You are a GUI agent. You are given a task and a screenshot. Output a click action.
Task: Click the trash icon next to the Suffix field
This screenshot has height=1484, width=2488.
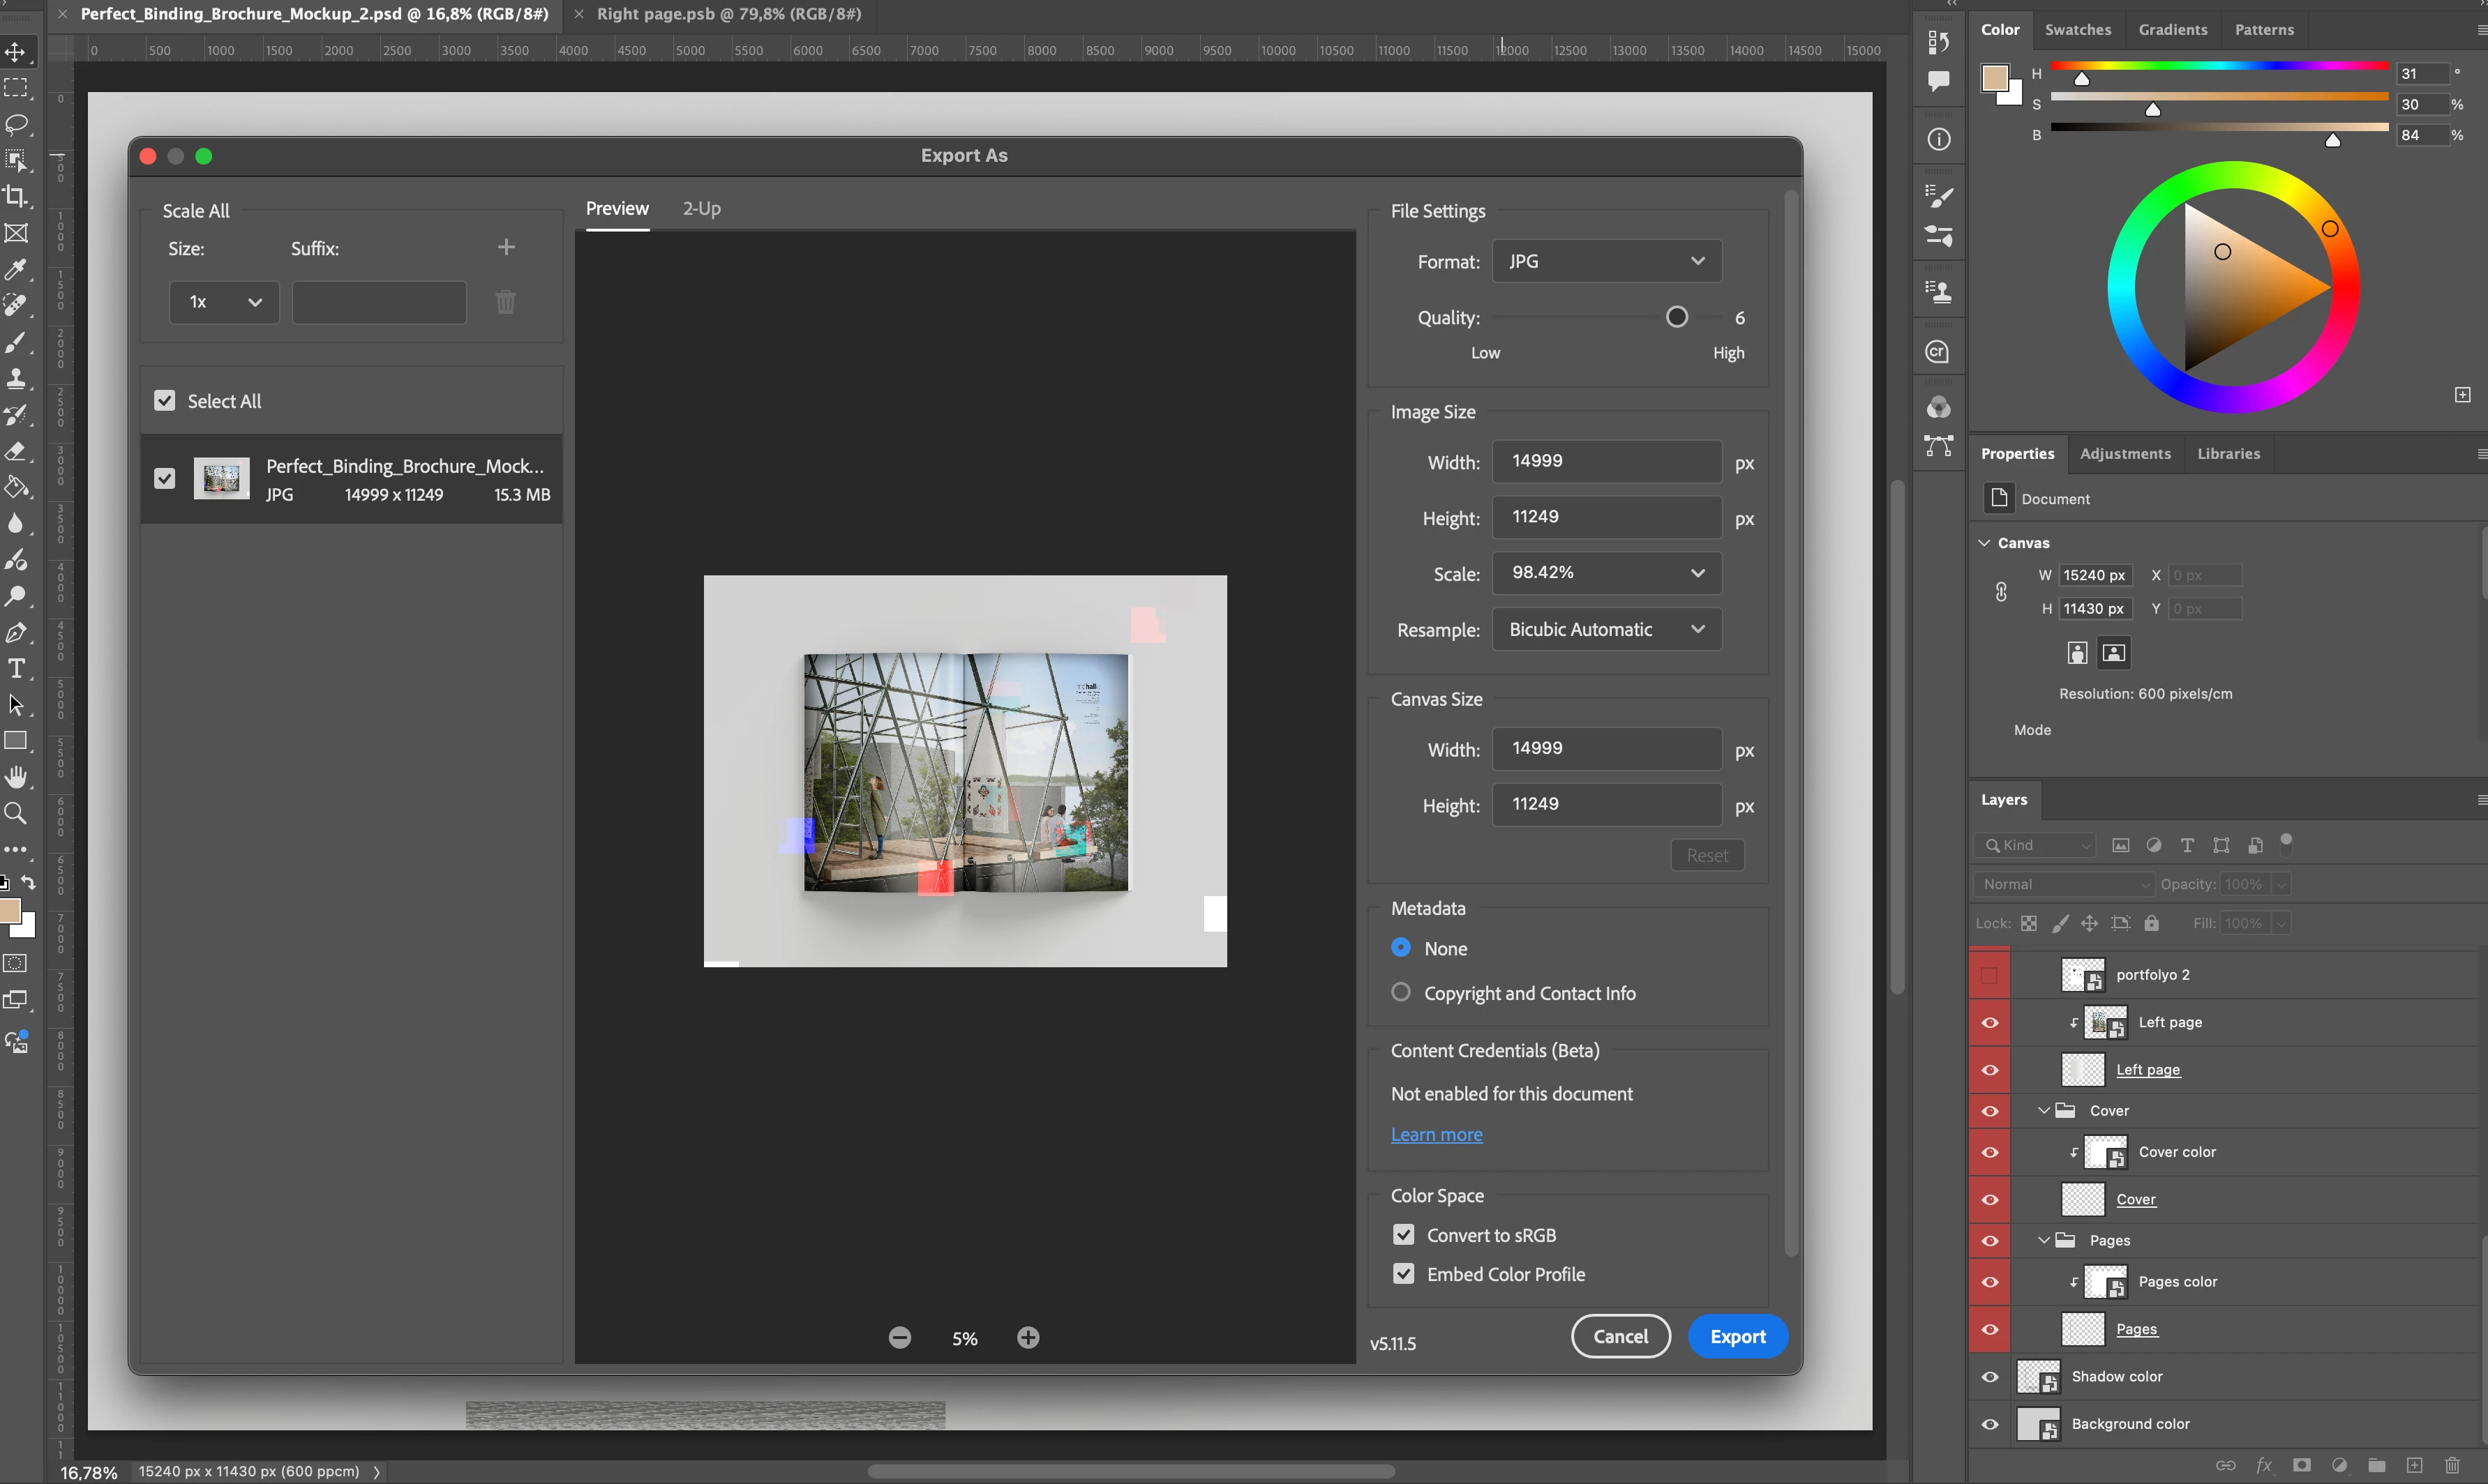[x=507, y=302]
